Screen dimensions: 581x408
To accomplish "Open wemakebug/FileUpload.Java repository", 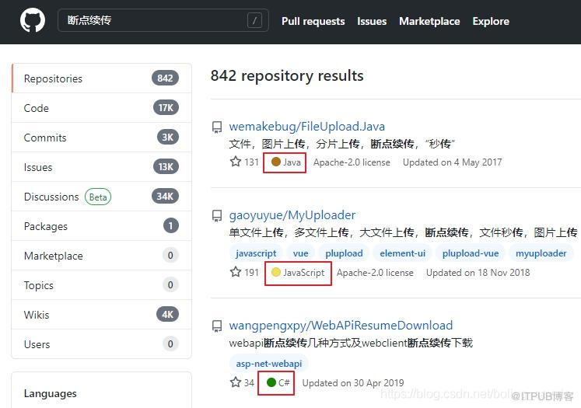I will [306, 127].
